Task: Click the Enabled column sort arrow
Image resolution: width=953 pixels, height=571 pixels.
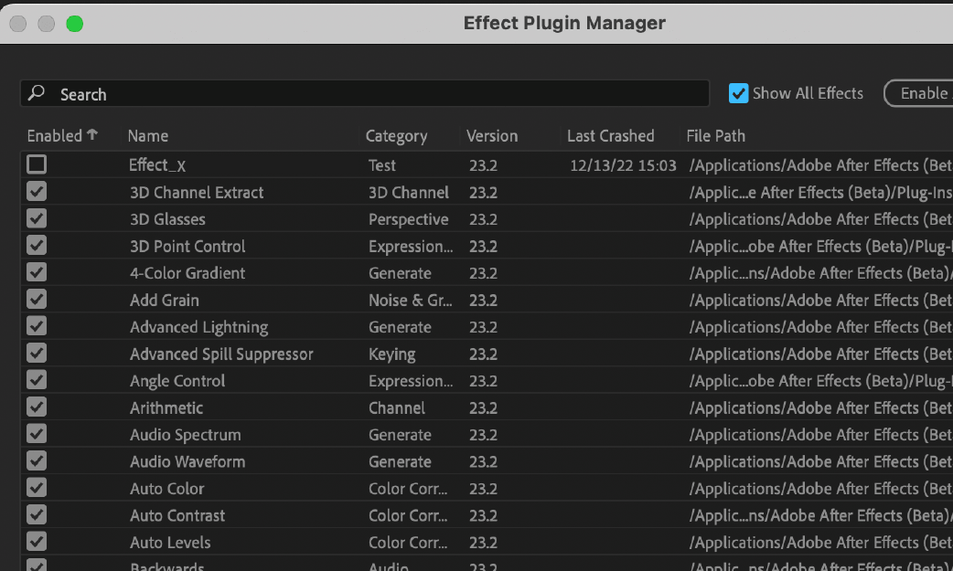Action: pos(92,135)
